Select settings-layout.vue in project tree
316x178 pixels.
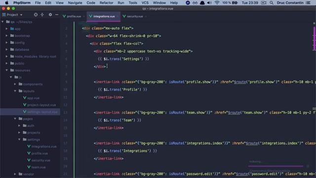click(x=42, y=112)
